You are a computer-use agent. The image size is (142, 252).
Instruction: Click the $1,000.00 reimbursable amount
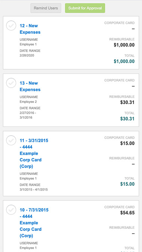tap(124, 45)
